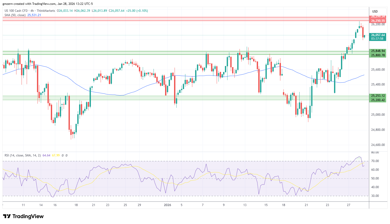
Task: Click the 24,800.00 price axis label
Action: [378, 130]
